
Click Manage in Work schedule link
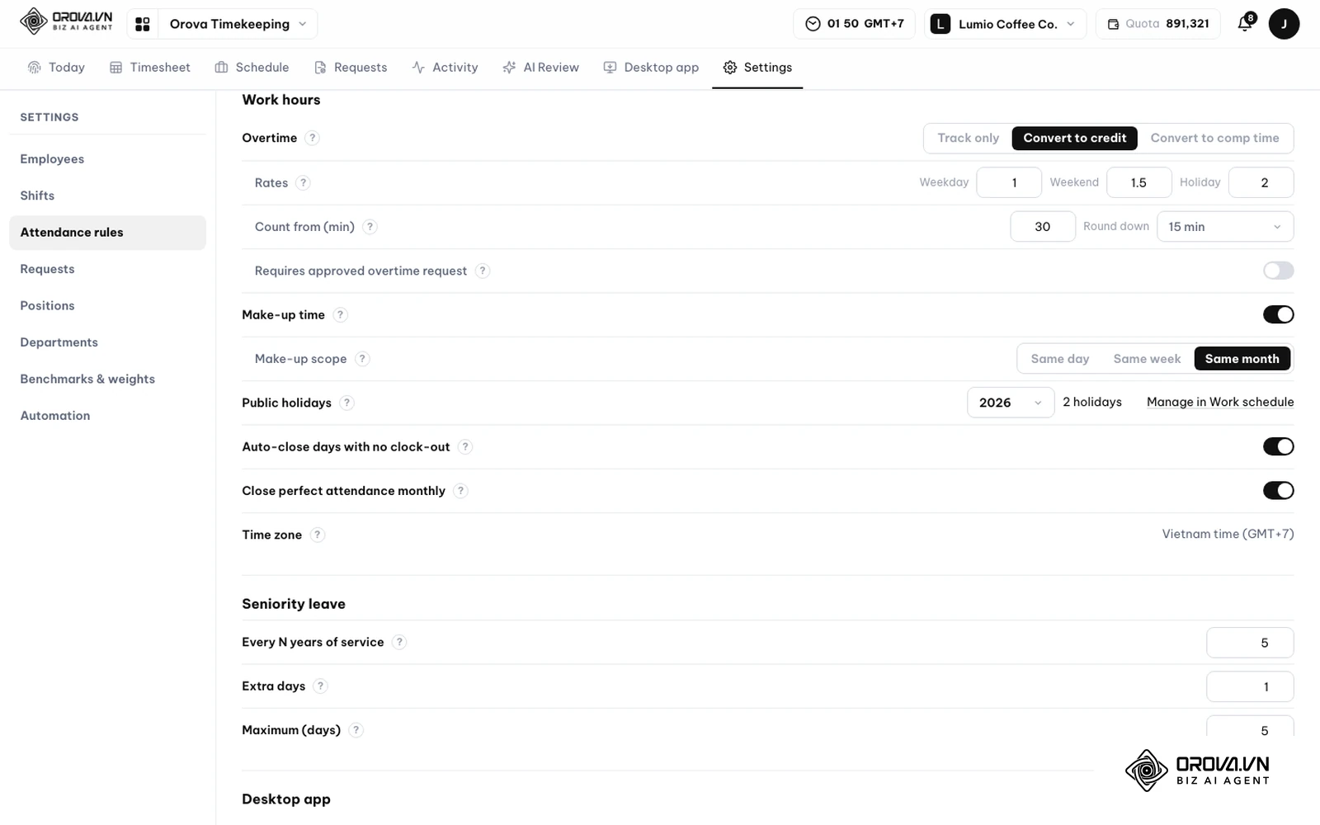click(x=1220, y=403)
